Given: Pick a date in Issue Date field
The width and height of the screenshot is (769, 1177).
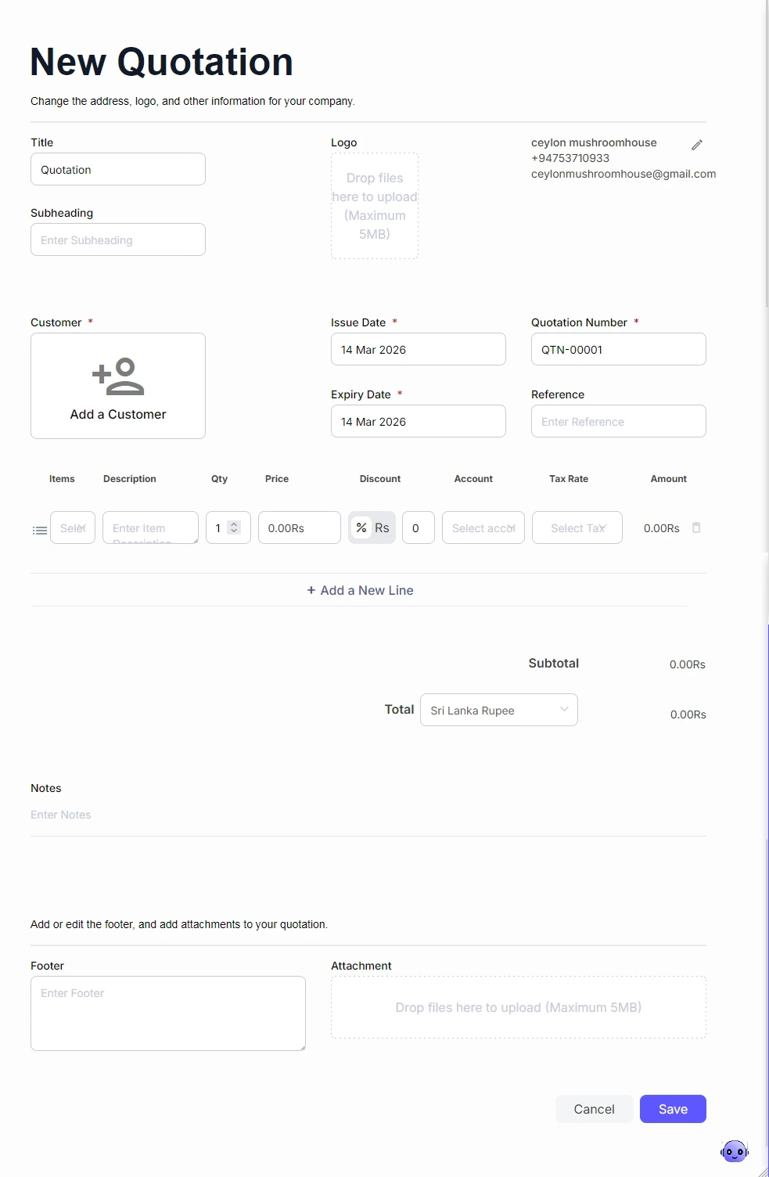Looking at the screenshot, I should [418, 350].
